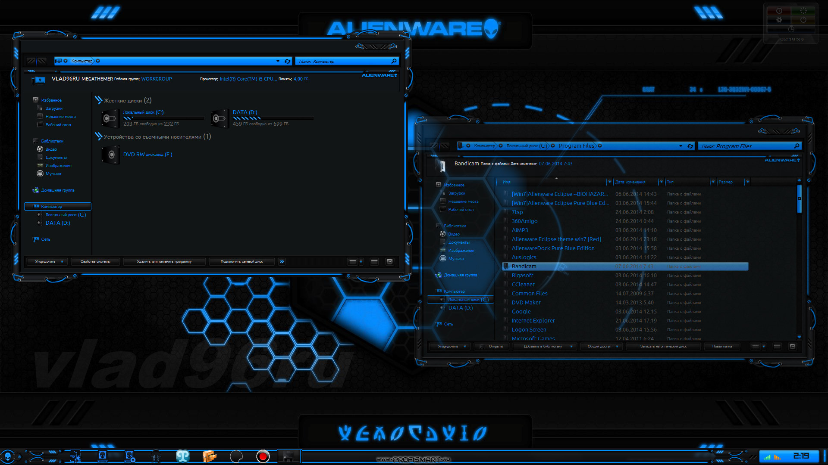Screen dimensions: 828x465
Task: Select the Internet Explorer folder
Action: 533,320
